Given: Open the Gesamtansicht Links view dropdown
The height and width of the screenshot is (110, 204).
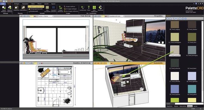Looking at the screenshot, I should [x=117, y=16].
